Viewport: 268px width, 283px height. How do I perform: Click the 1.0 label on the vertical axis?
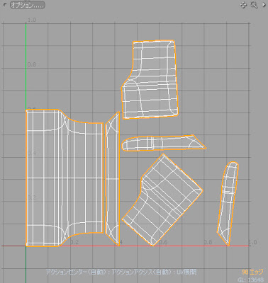point(32,20)
